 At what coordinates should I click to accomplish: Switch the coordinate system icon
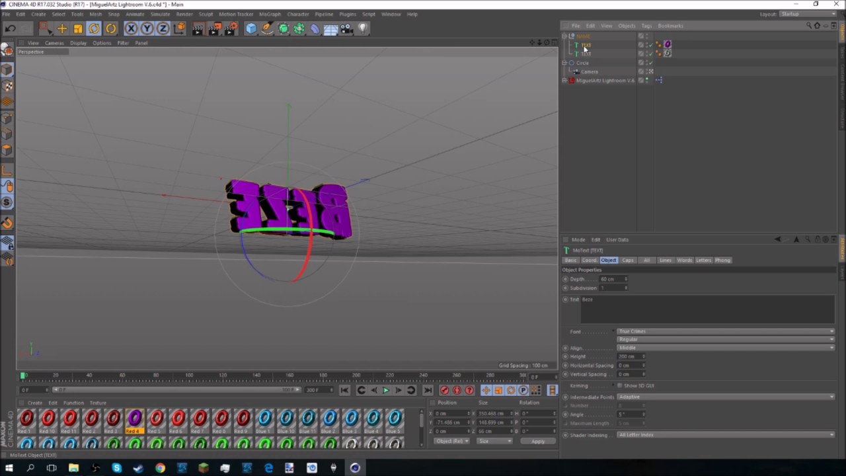point(179,28)
